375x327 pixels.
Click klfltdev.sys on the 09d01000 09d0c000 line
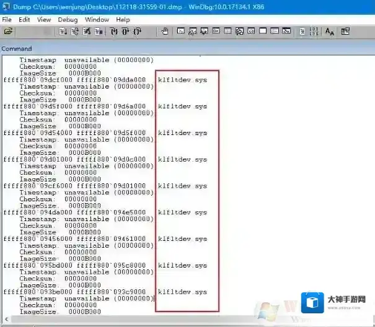(182, 159)
